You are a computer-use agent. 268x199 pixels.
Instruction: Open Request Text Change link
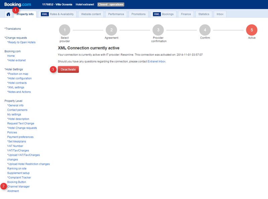(21, 123)
